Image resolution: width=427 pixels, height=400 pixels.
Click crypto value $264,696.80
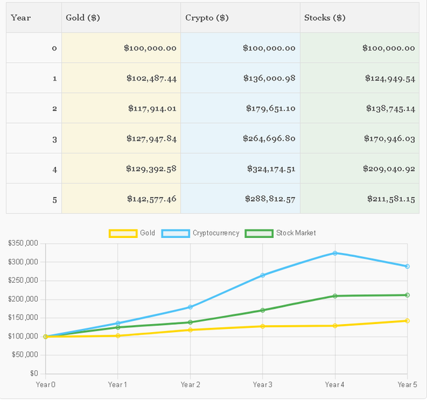(x=269, y=139)
